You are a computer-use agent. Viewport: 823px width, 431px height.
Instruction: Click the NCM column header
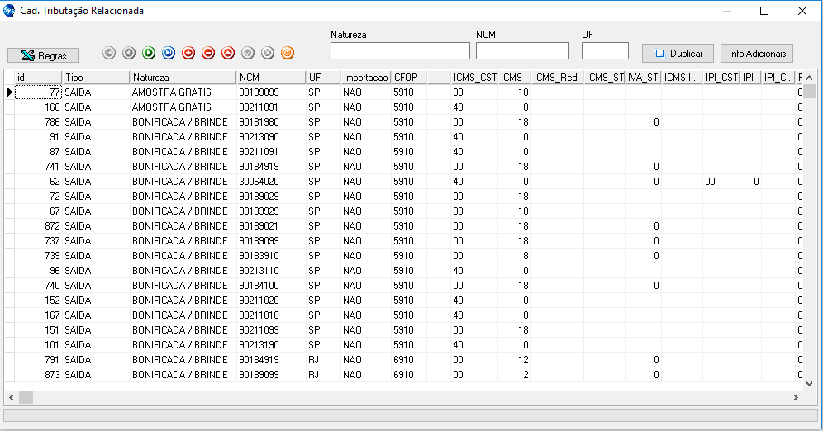point(269,77)
